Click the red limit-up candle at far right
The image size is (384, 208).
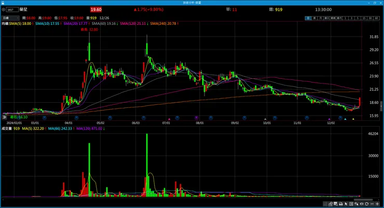coord(360,102)
